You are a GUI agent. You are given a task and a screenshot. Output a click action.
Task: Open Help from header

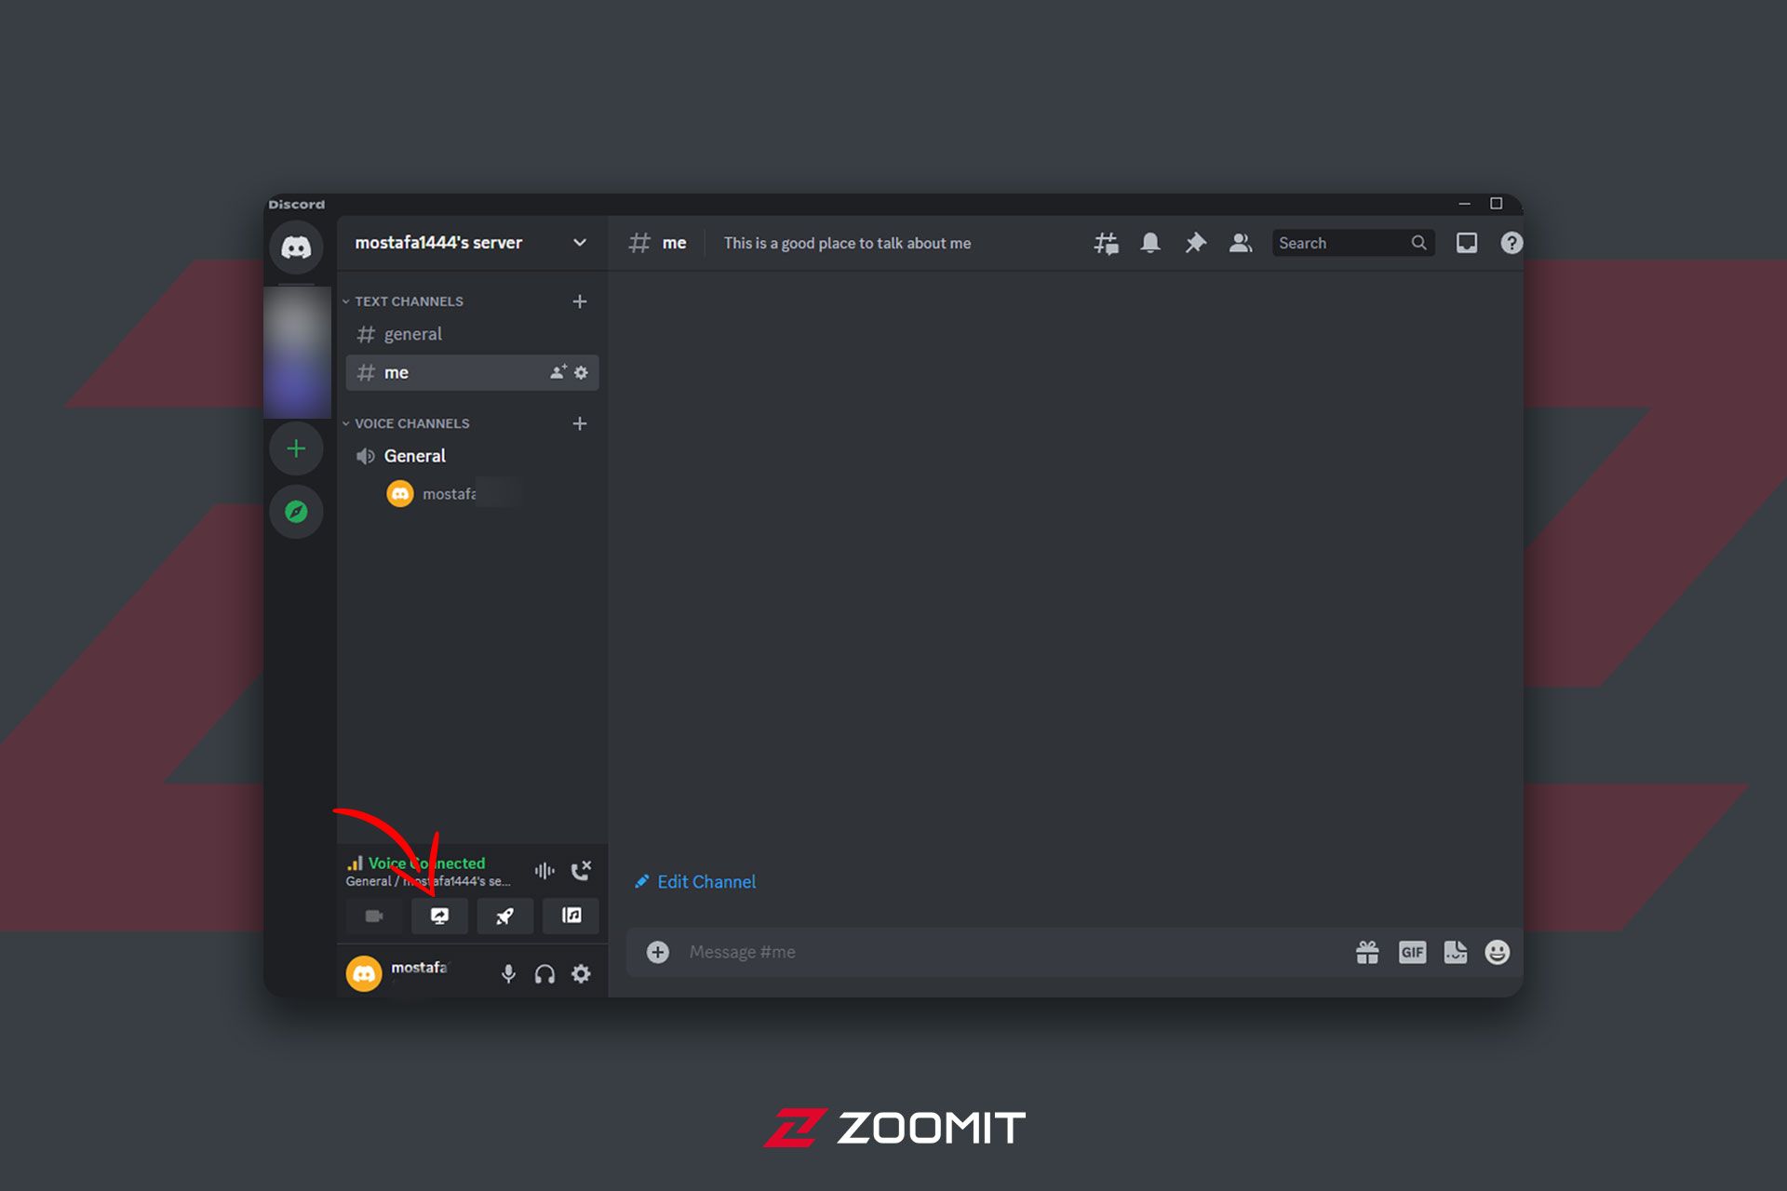click(x=1512, y=243)
